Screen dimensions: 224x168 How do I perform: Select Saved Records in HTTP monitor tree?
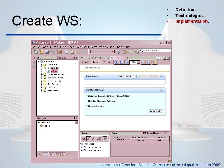[94, 151]
